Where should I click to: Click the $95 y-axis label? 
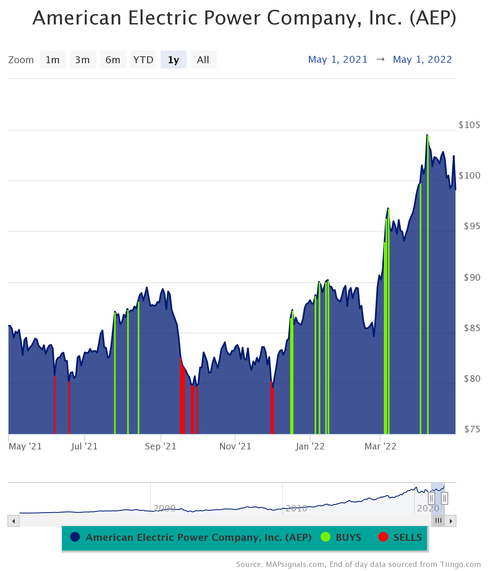472,226
